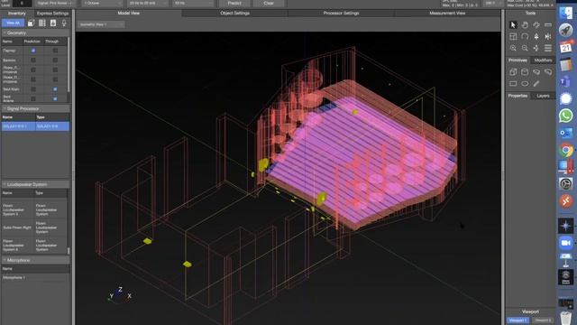Open Calendar from the dock
The width and height of the screenshot is (577, 325).
566,47
